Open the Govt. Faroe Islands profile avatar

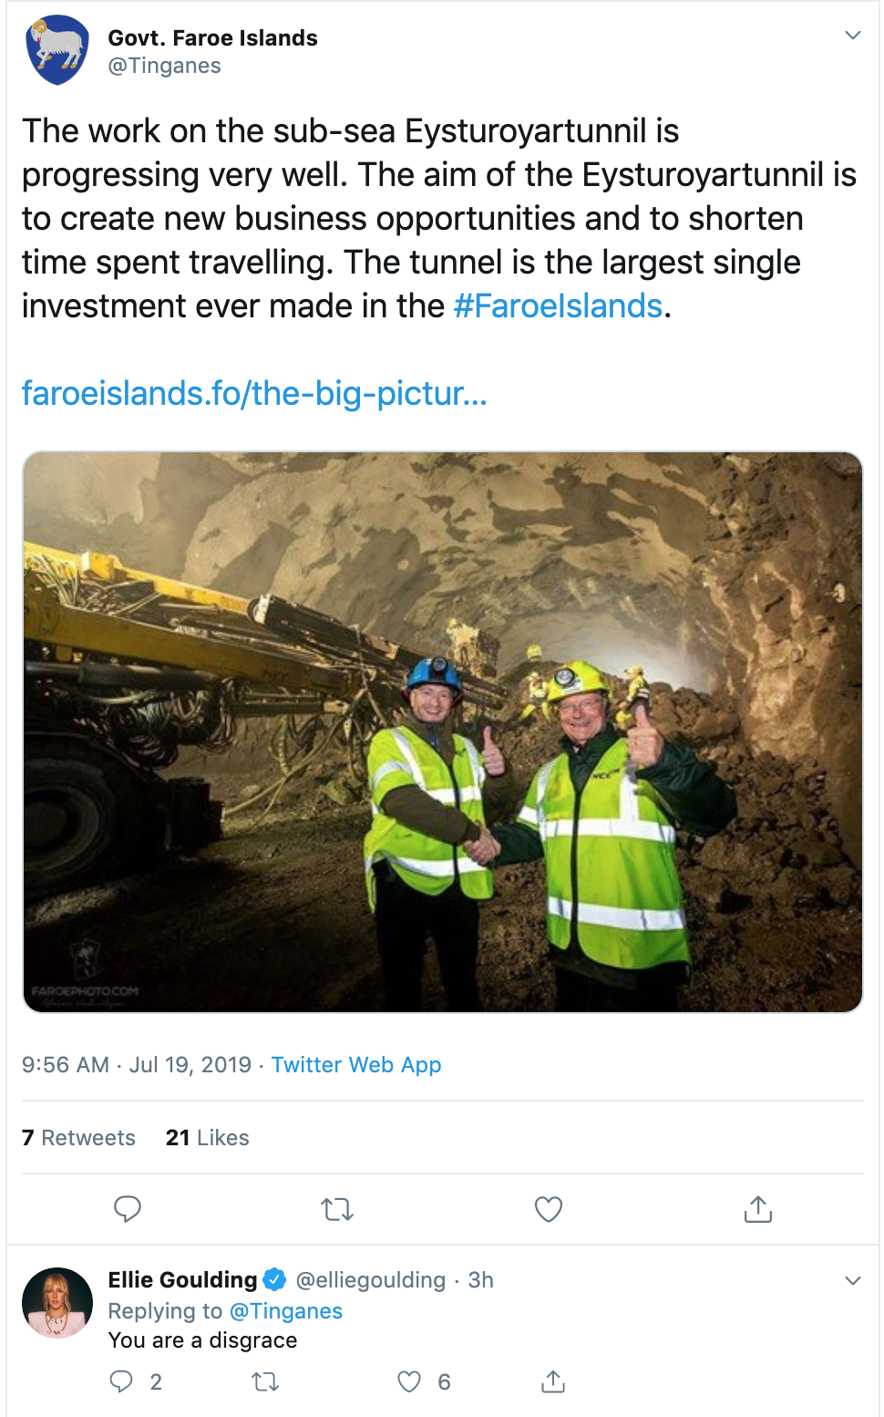coord(57,51)
